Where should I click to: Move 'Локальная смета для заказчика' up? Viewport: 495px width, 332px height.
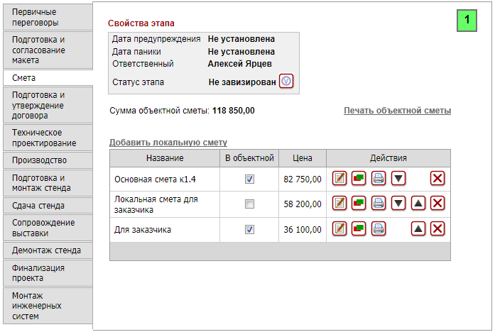pos(418,204)
